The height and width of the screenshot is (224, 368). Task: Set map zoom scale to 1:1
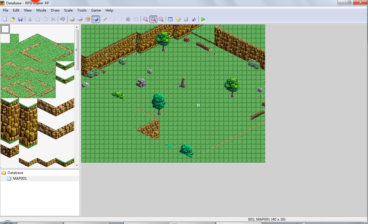click(145, 19)
